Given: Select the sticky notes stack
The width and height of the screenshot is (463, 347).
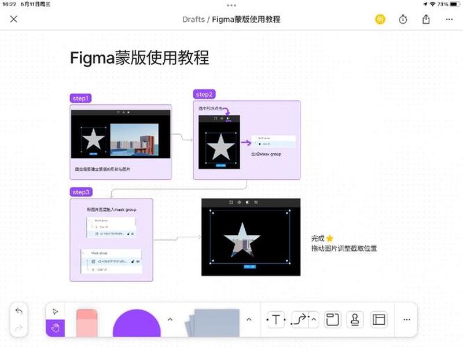Looking at the screenshot, I should point(212,323).
